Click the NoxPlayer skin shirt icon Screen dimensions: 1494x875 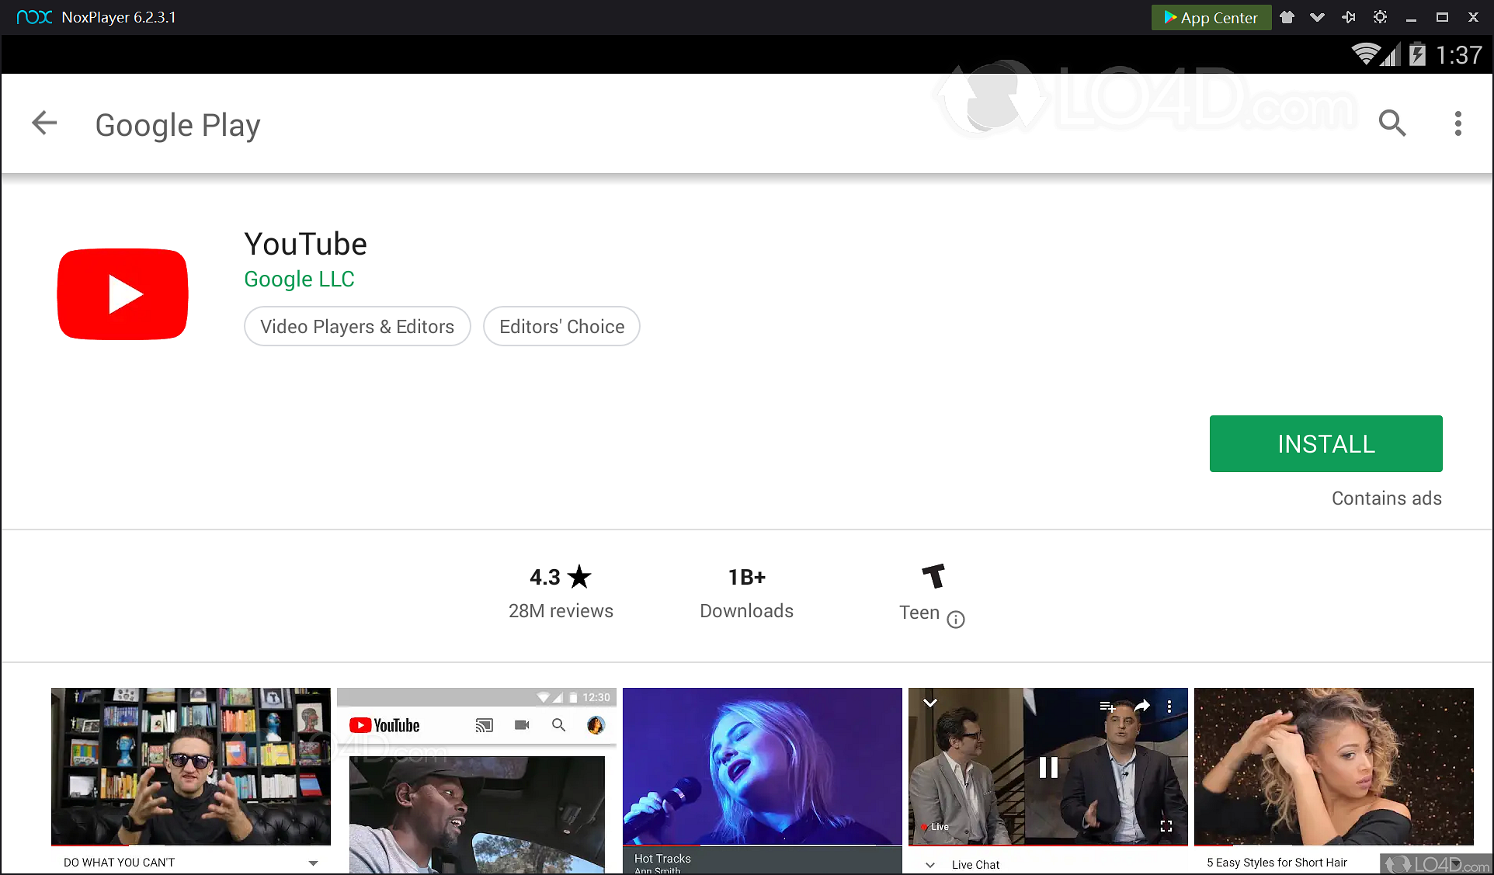point(1287,17)
